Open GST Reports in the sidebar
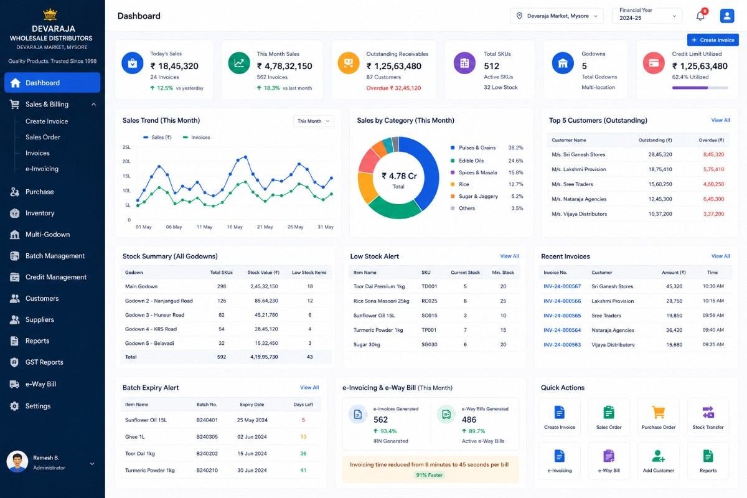 [x=52, y=362]
